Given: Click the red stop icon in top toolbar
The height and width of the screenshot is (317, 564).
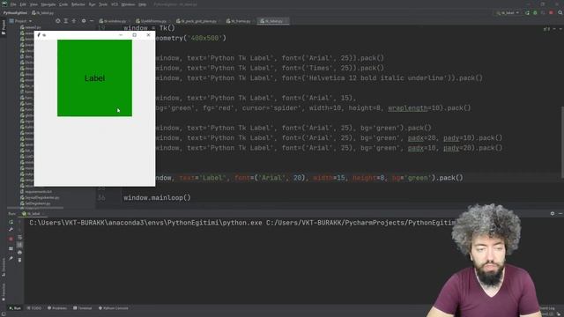Looking at the screenshot, I should tap(551, 13).
